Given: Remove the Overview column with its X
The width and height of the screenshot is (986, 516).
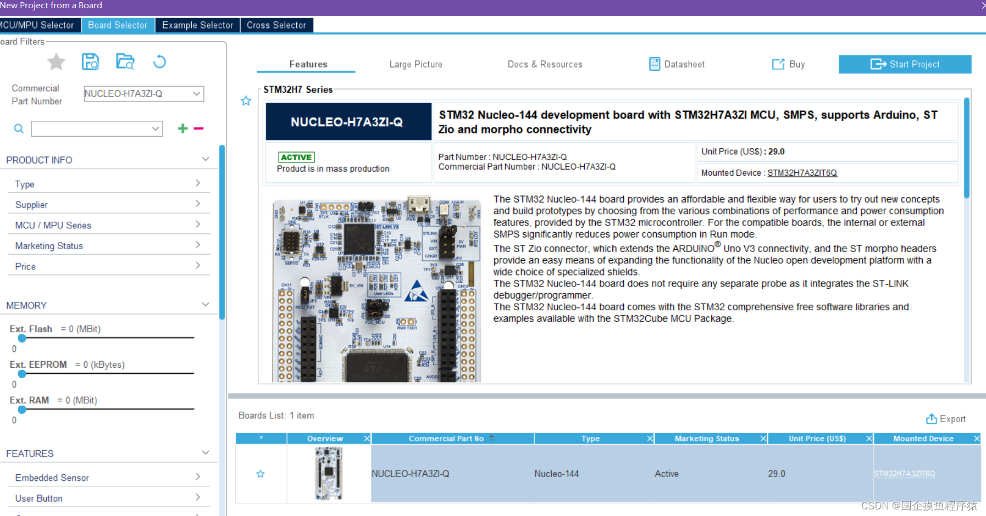Looking at the screenshot, I should (367, 439).
